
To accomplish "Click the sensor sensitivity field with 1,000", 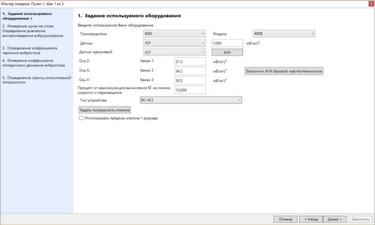I will [227, 43].
